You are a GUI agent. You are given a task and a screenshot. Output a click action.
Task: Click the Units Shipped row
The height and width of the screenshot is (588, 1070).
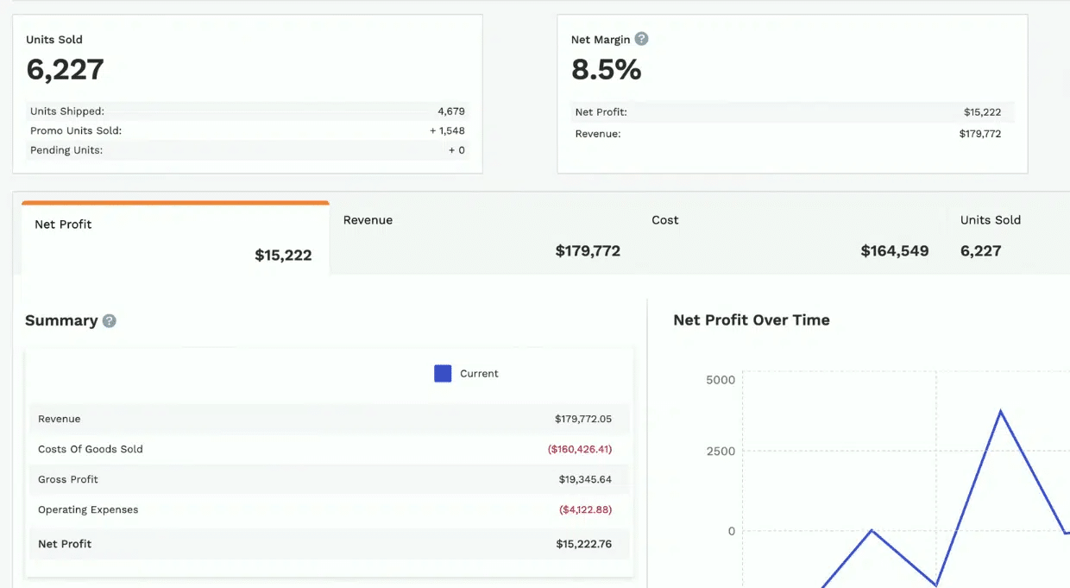[247, 111]
